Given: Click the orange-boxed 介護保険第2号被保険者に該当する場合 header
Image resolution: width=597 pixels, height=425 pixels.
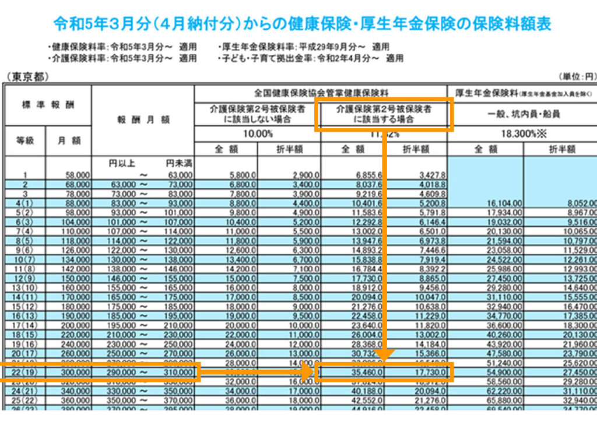Looking at the screenshot, I should coord(384,114).
